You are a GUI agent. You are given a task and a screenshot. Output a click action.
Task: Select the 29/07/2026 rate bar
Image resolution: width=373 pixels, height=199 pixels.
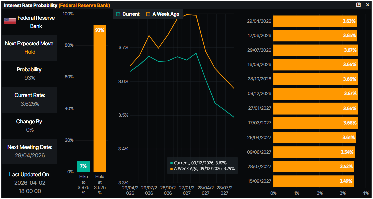pyautogui.click(x=316, y=50)
